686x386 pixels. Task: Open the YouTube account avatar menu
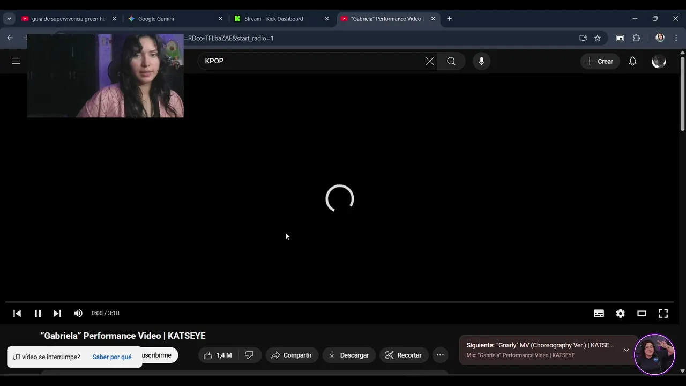coord(659,61)
